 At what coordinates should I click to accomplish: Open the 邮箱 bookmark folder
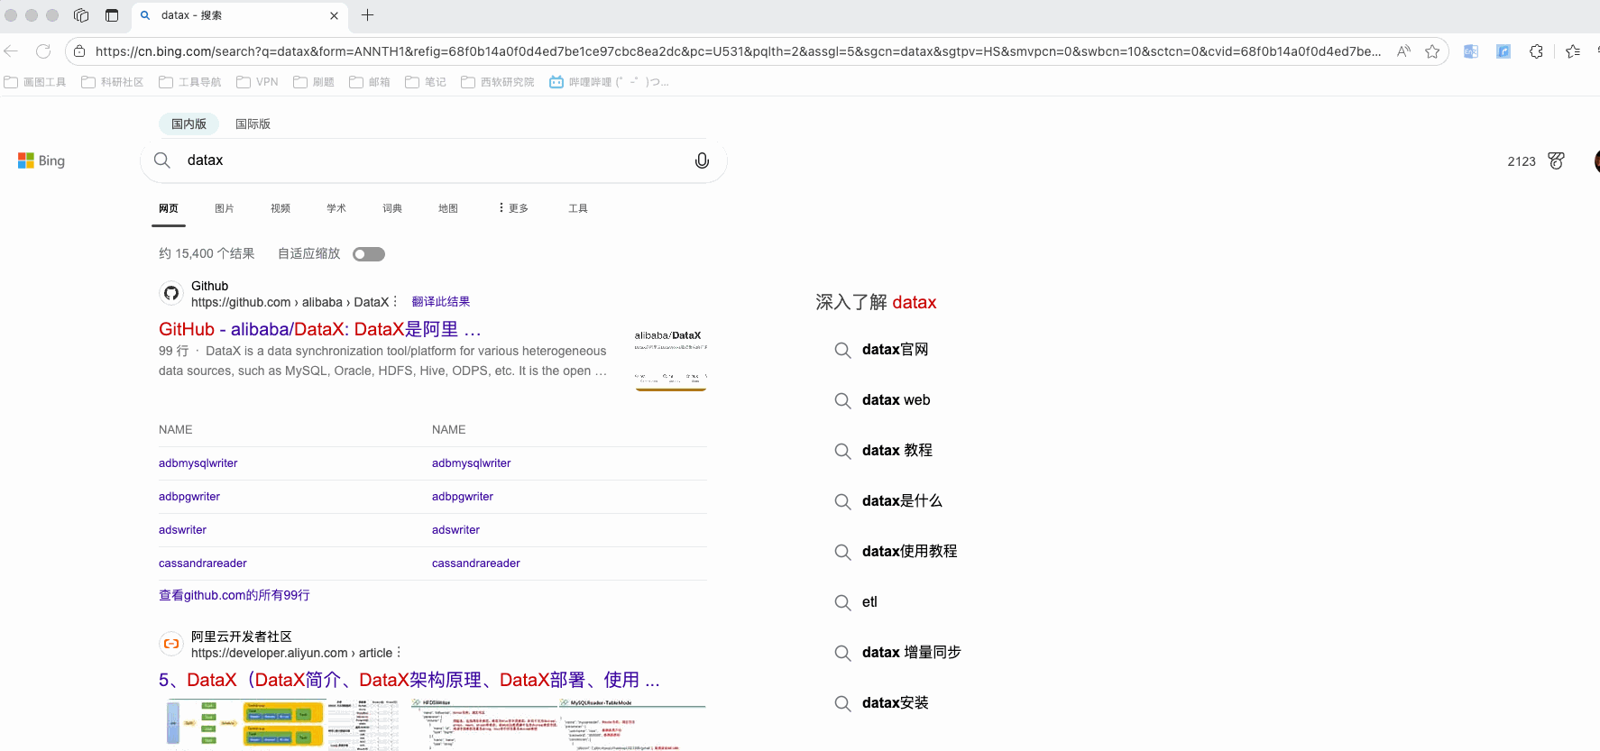pyautogui.click(x=370, y=82)
